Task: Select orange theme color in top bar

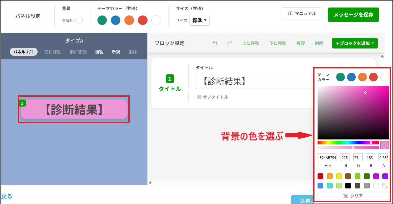Action: [x=129, y=20]
